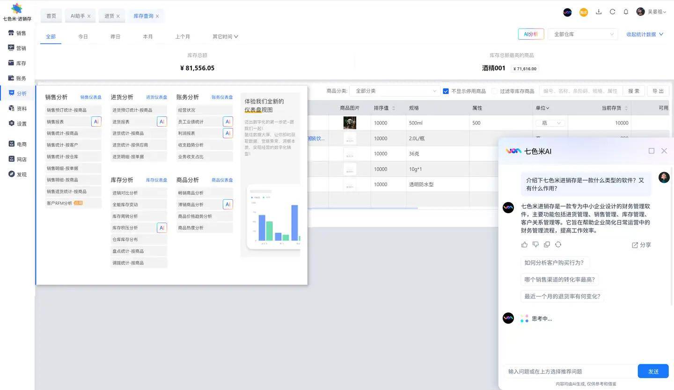Collapse stats with 收起统计数据
The image size is (674, 390).
click(x=645, y=34)
